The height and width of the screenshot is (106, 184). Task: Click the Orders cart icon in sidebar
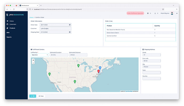[7, 21]
